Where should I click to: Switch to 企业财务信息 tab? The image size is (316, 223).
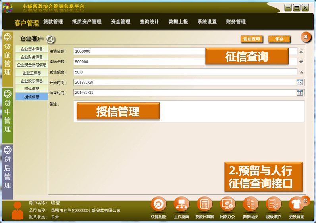click(x=32, y=57)
